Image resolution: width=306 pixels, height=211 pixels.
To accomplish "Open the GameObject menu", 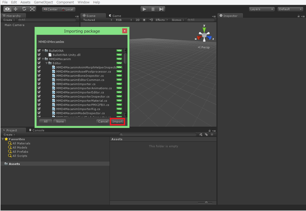I will 43,2.
